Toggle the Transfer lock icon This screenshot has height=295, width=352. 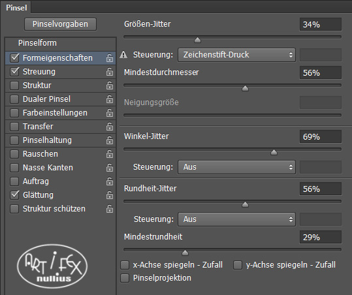click(110, 127)
